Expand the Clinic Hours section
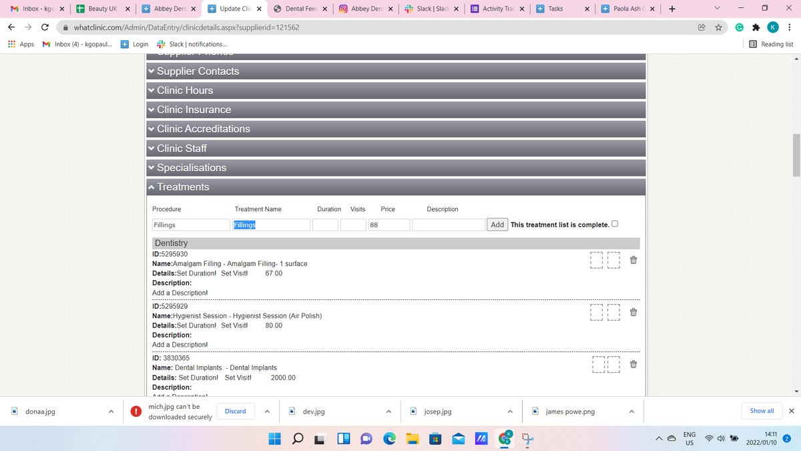The height and width of the screenshot is (451, 801). [185, 90]
